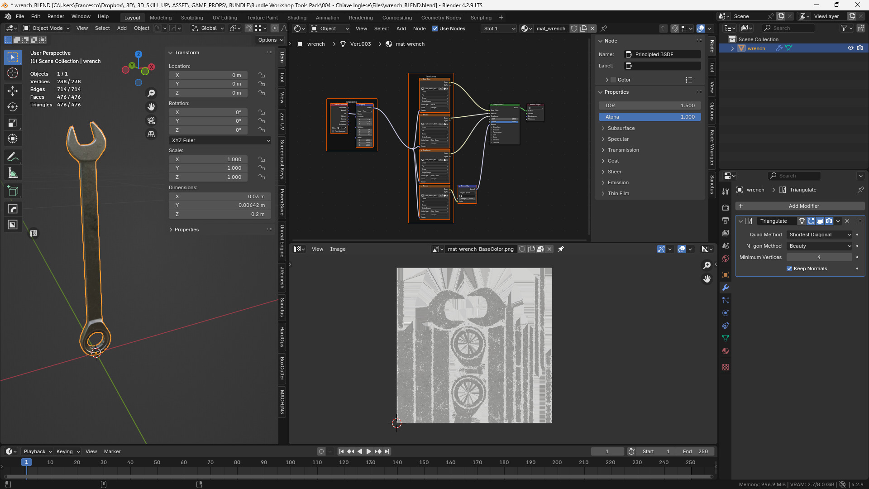Screen dimensions: 869x489
Task: Switch to the Shading workspace tab
Action: pyautogui.click(x=296, y=18)
